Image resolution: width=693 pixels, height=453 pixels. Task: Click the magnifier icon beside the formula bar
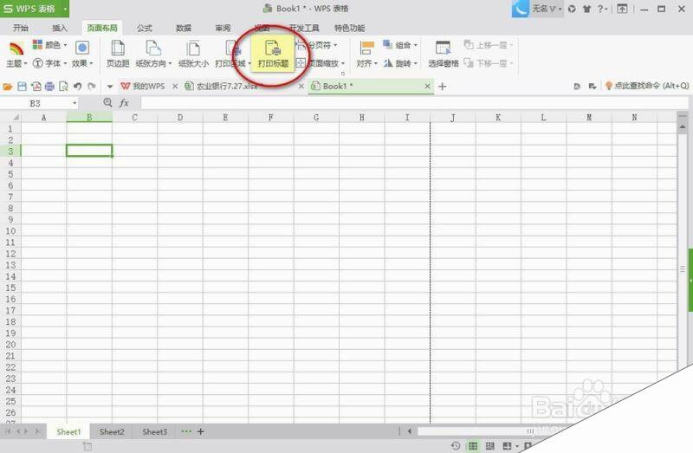107,102
